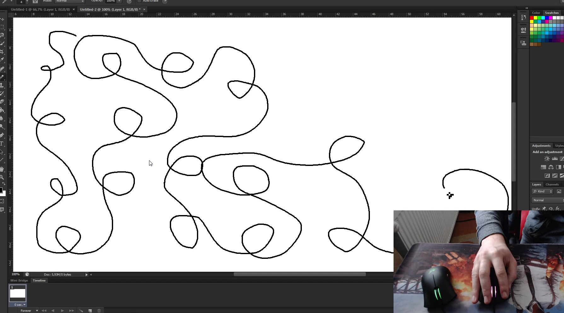Switch to the Untitled-2 document tab

click(x=110, y=9)
